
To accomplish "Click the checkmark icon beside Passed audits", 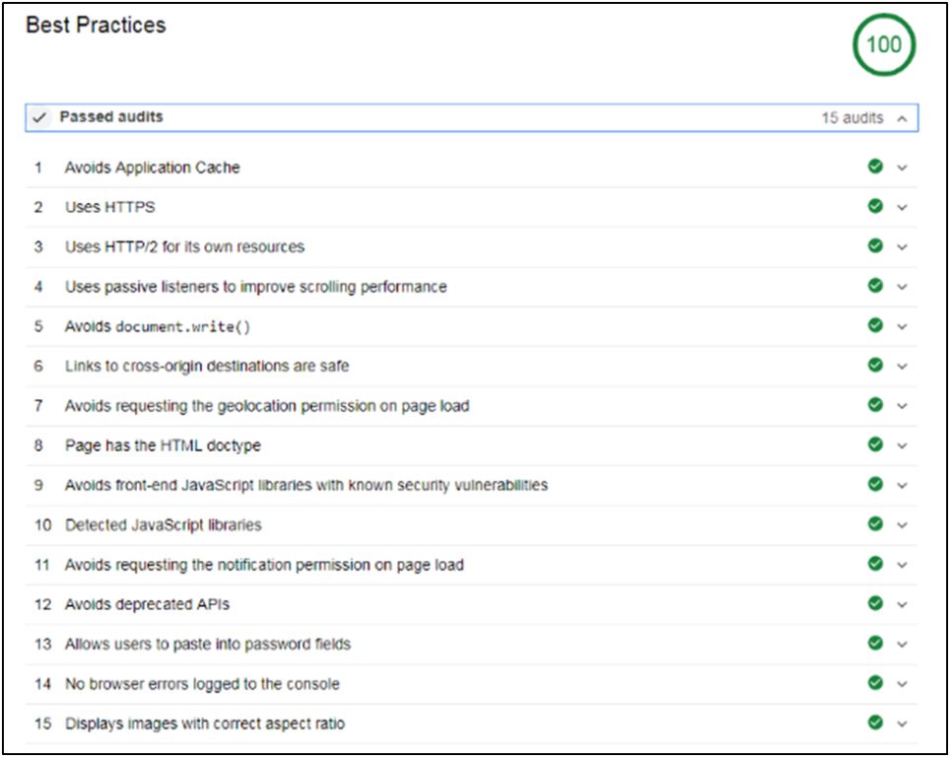I will [39, 117].
